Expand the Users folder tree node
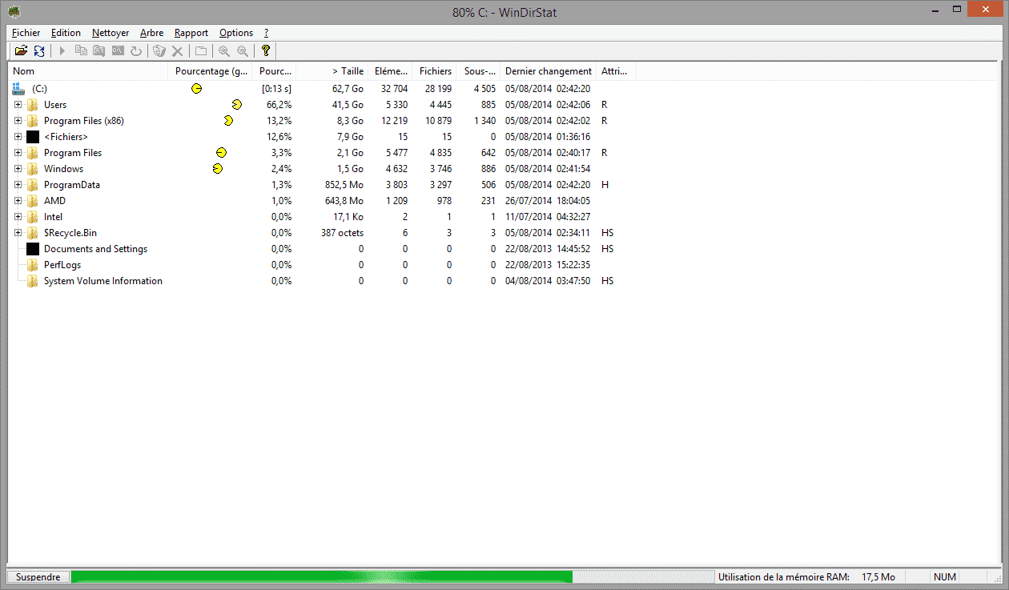 click(x=18, y=105)
